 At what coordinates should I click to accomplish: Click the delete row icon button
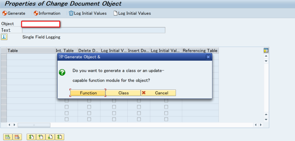[x=17, y=137]
